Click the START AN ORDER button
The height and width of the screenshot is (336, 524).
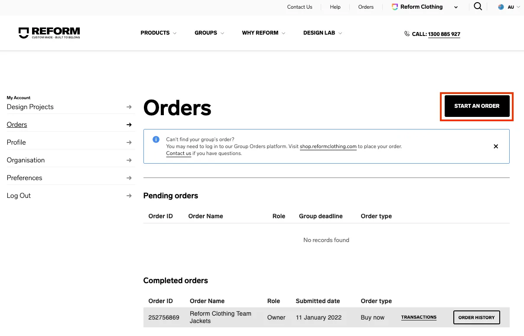click(477, 106)
